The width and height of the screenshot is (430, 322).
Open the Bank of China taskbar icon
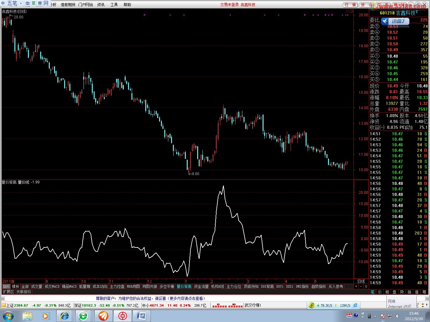123,316
